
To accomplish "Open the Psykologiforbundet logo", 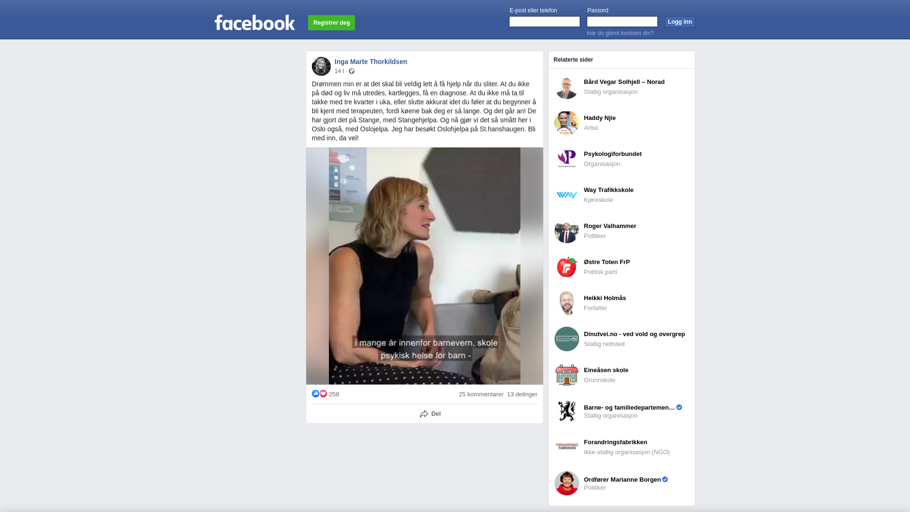I will [x=567, y=159].
